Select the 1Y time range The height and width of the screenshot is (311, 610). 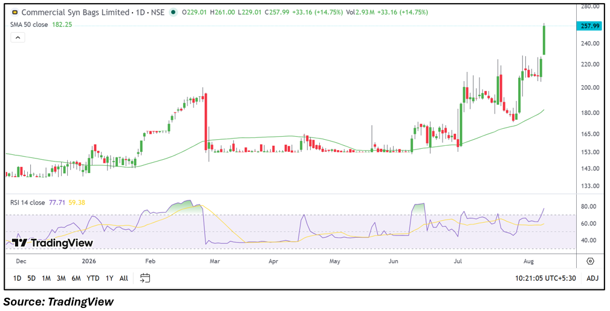click(x=109, y=278)
